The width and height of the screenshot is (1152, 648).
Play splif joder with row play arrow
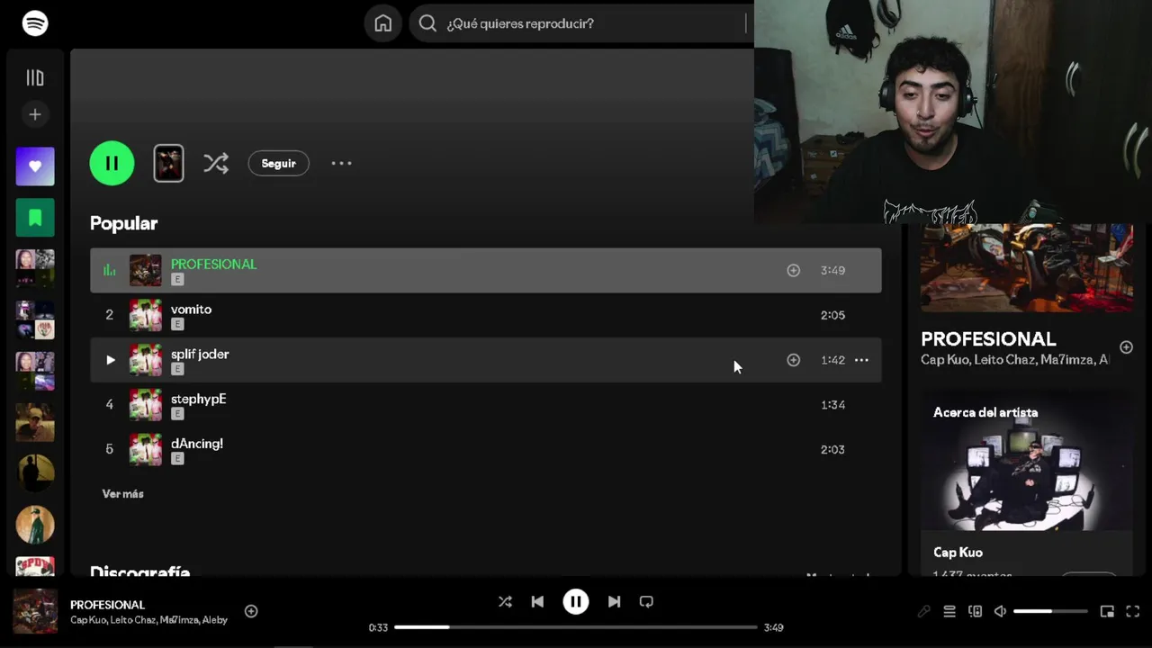click(x=110, y=360)
